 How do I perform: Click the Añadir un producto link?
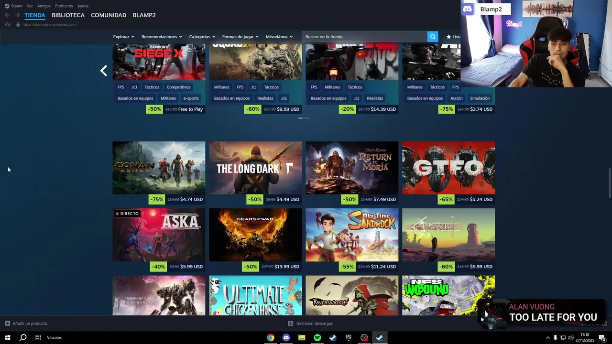(30, 323)
